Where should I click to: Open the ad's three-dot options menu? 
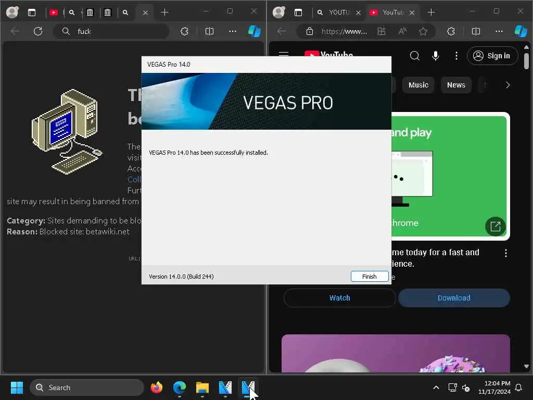(506, 253)
